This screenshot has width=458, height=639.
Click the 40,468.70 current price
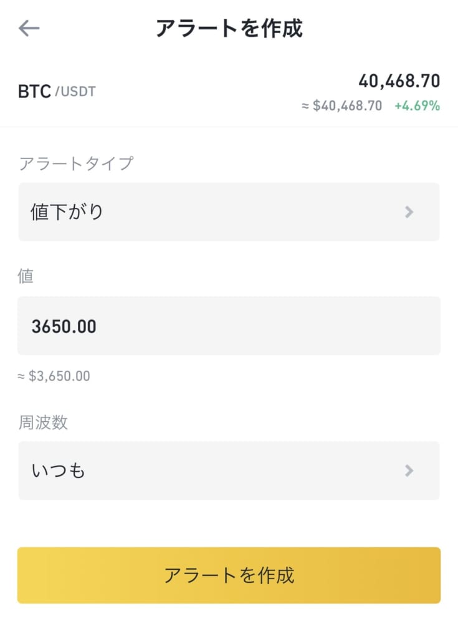coord(399,80)
